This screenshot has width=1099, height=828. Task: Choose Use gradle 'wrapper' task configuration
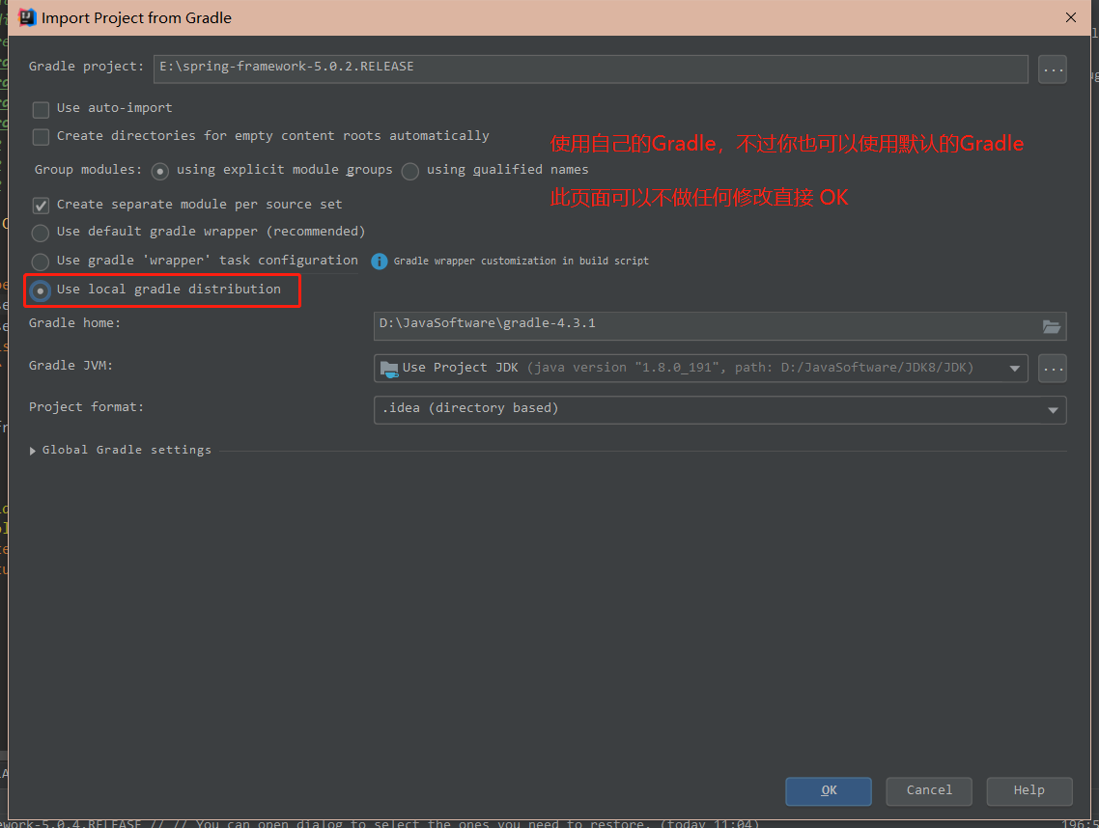[40, 262]
